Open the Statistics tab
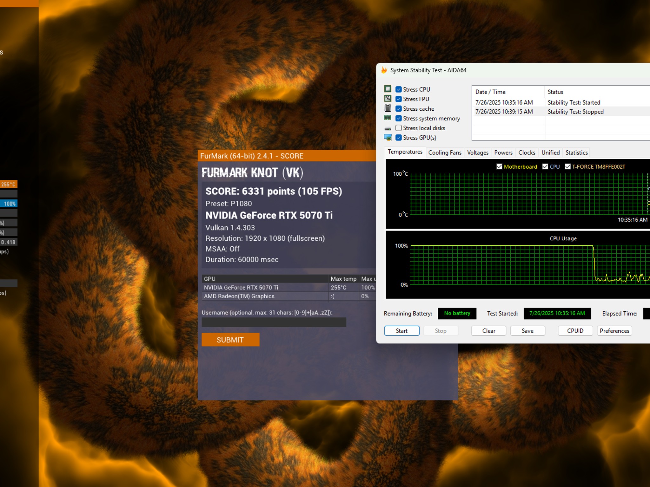Screen dimensions: 650x487 pos(577,153)
